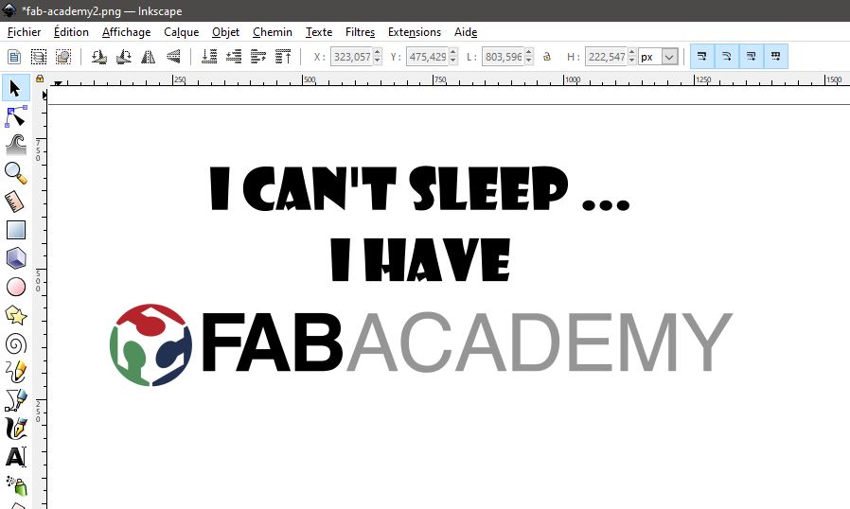The height and width of the screenshot is (509, 850).
Task: Decrease H height value with down arrow
Action: [632, 61]
